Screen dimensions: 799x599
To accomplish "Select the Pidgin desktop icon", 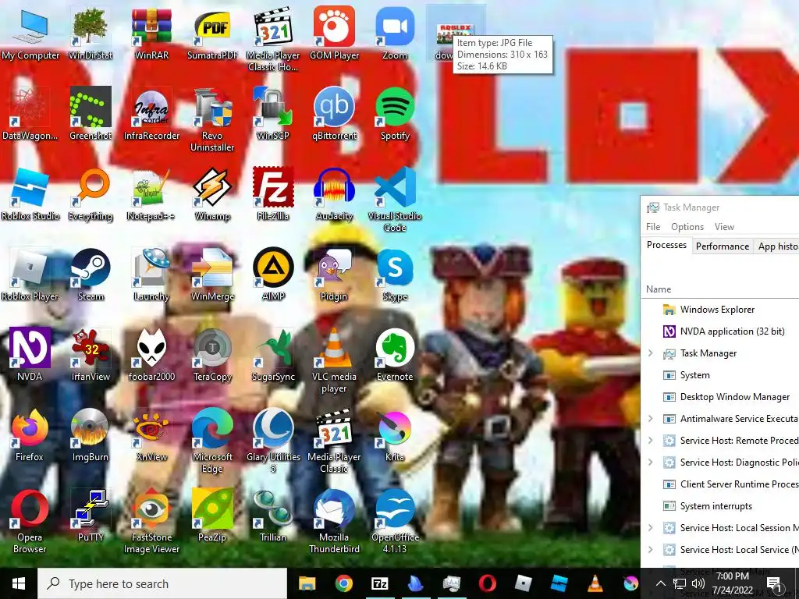I will pos(334,275).
